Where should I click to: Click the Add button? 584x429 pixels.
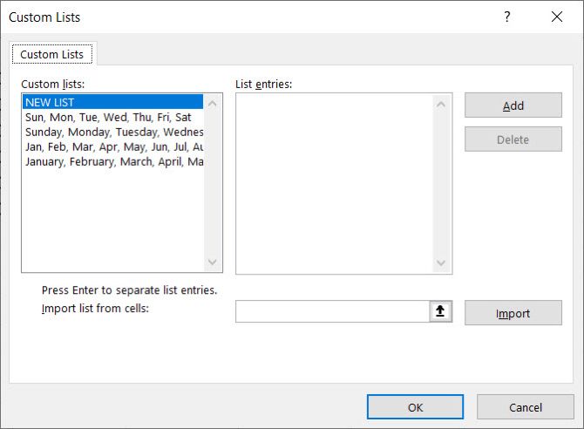click(x=513, y=106)
